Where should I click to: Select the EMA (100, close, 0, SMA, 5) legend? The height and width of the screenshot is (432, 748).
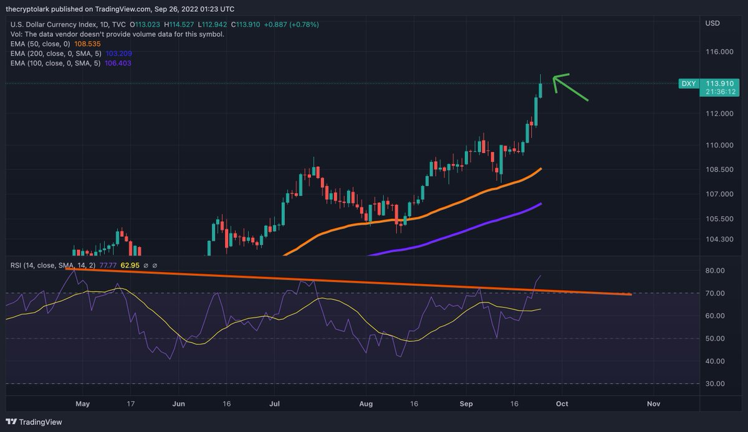click(55, 63)
